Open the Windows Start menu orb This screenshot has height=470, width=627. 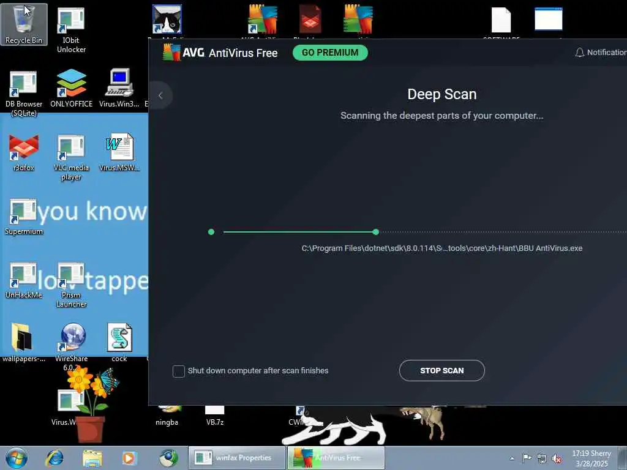point(17,458)
